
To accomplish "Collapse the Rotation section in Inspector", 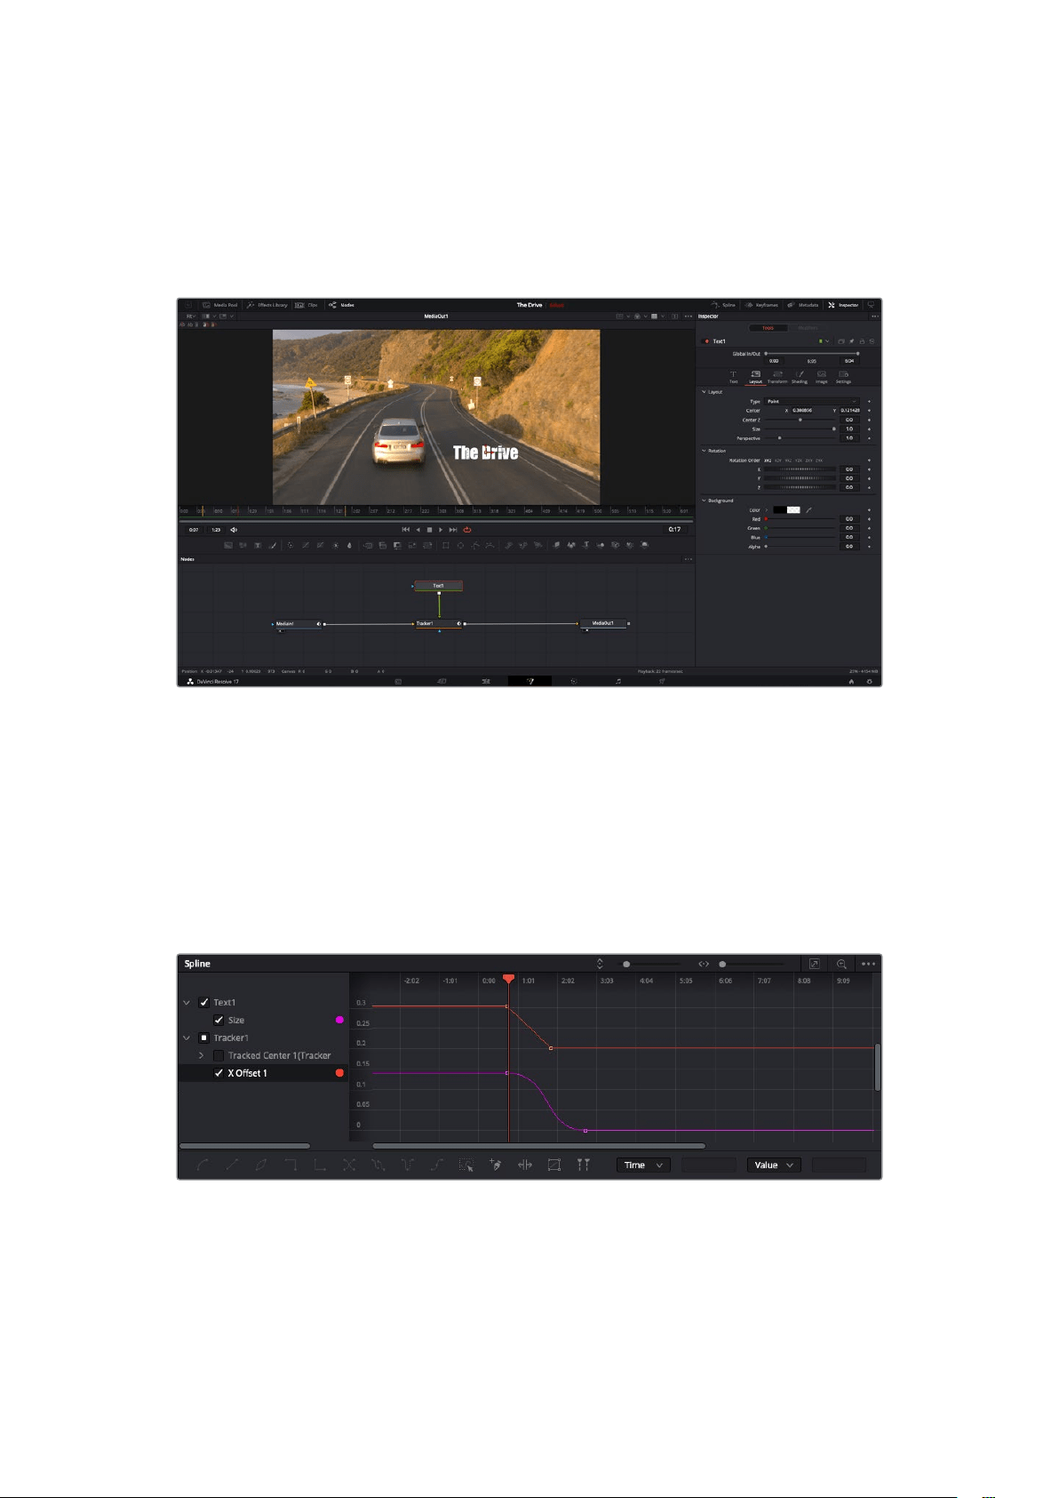I will coord(705,451).
